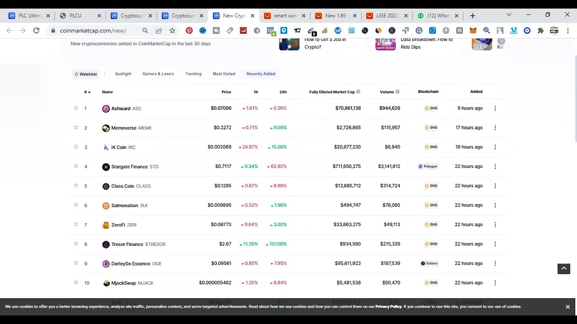
Task: Click the site lock icon
Action: tap(53, 31)
